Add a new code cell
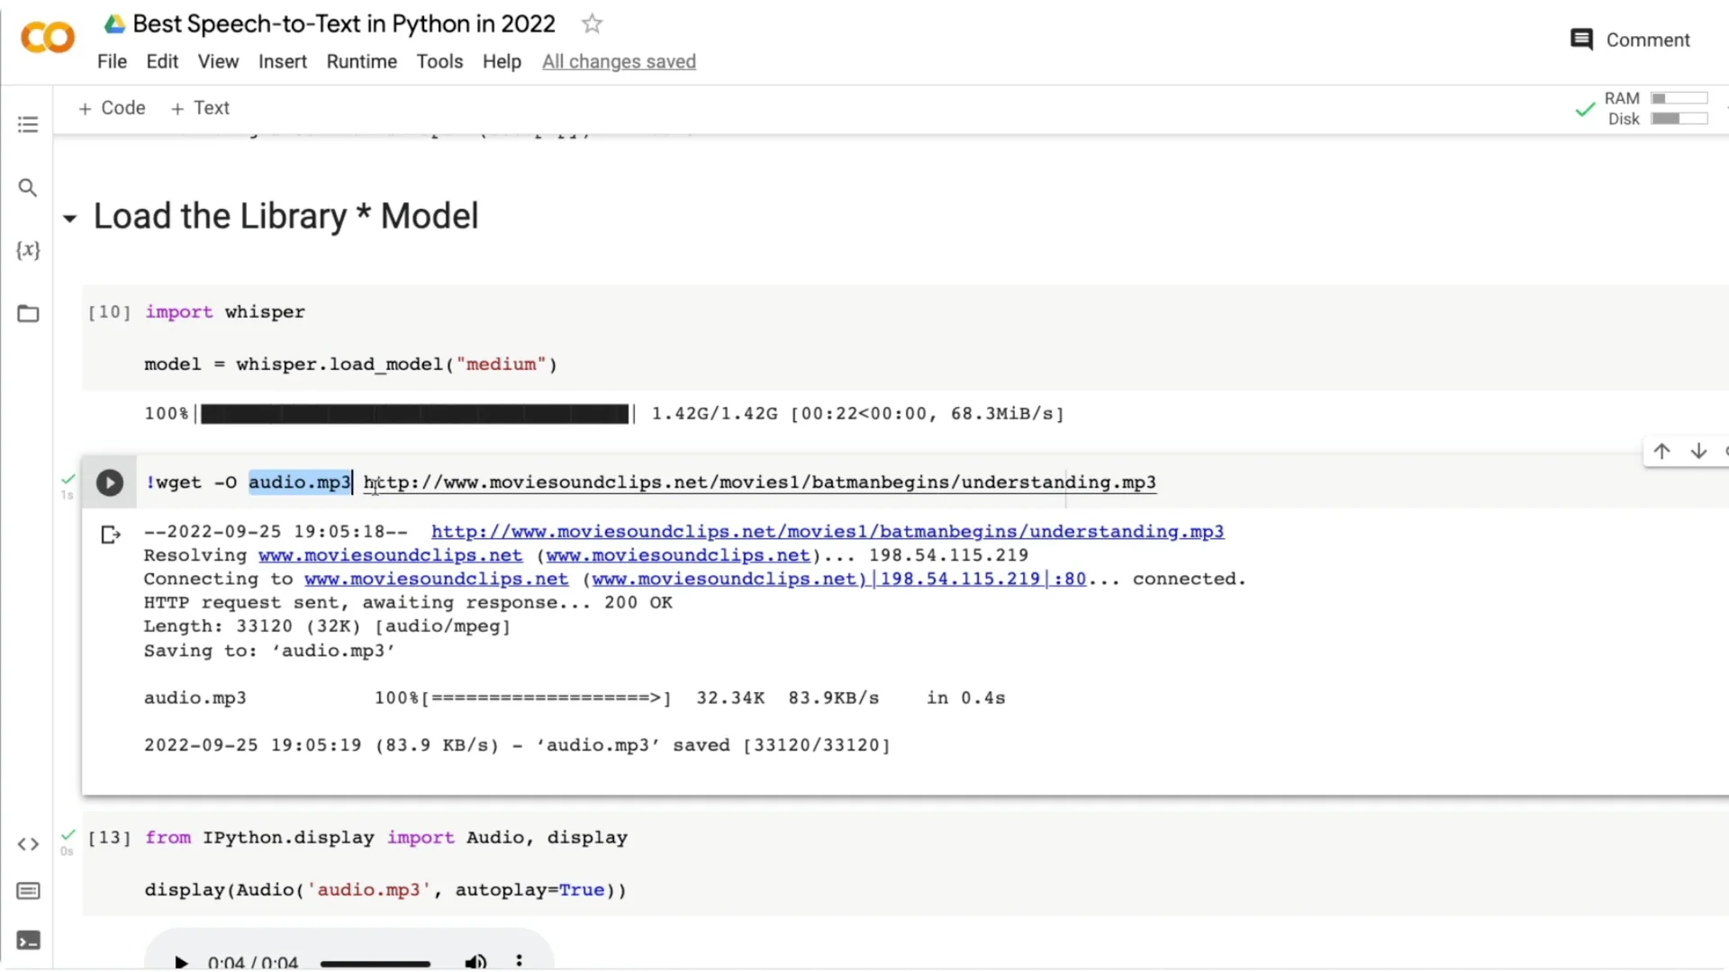Viewport: 1729px width, 972px height. 112,107
